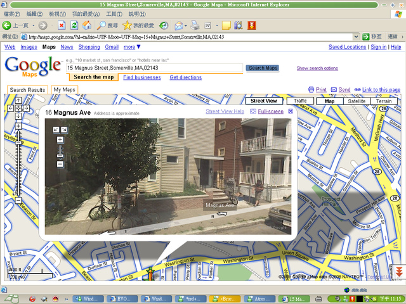The height and width of the screenshot is (304, 406).
Task: Click the Search Maps button
Action: tap(263, 68)
